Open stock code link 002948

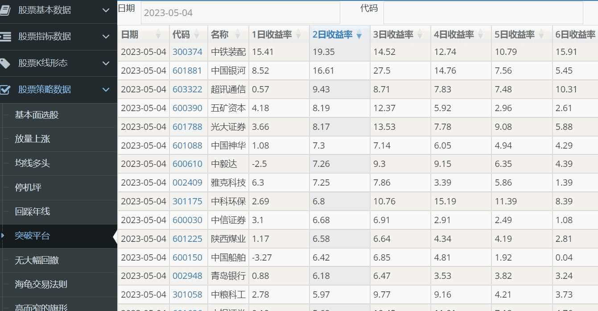pos(187,276)
